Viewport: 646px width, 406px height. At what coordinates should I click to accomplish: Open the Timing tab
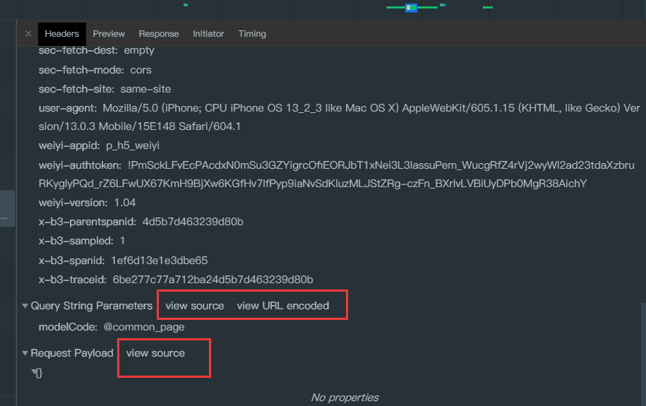click(252, 34)
